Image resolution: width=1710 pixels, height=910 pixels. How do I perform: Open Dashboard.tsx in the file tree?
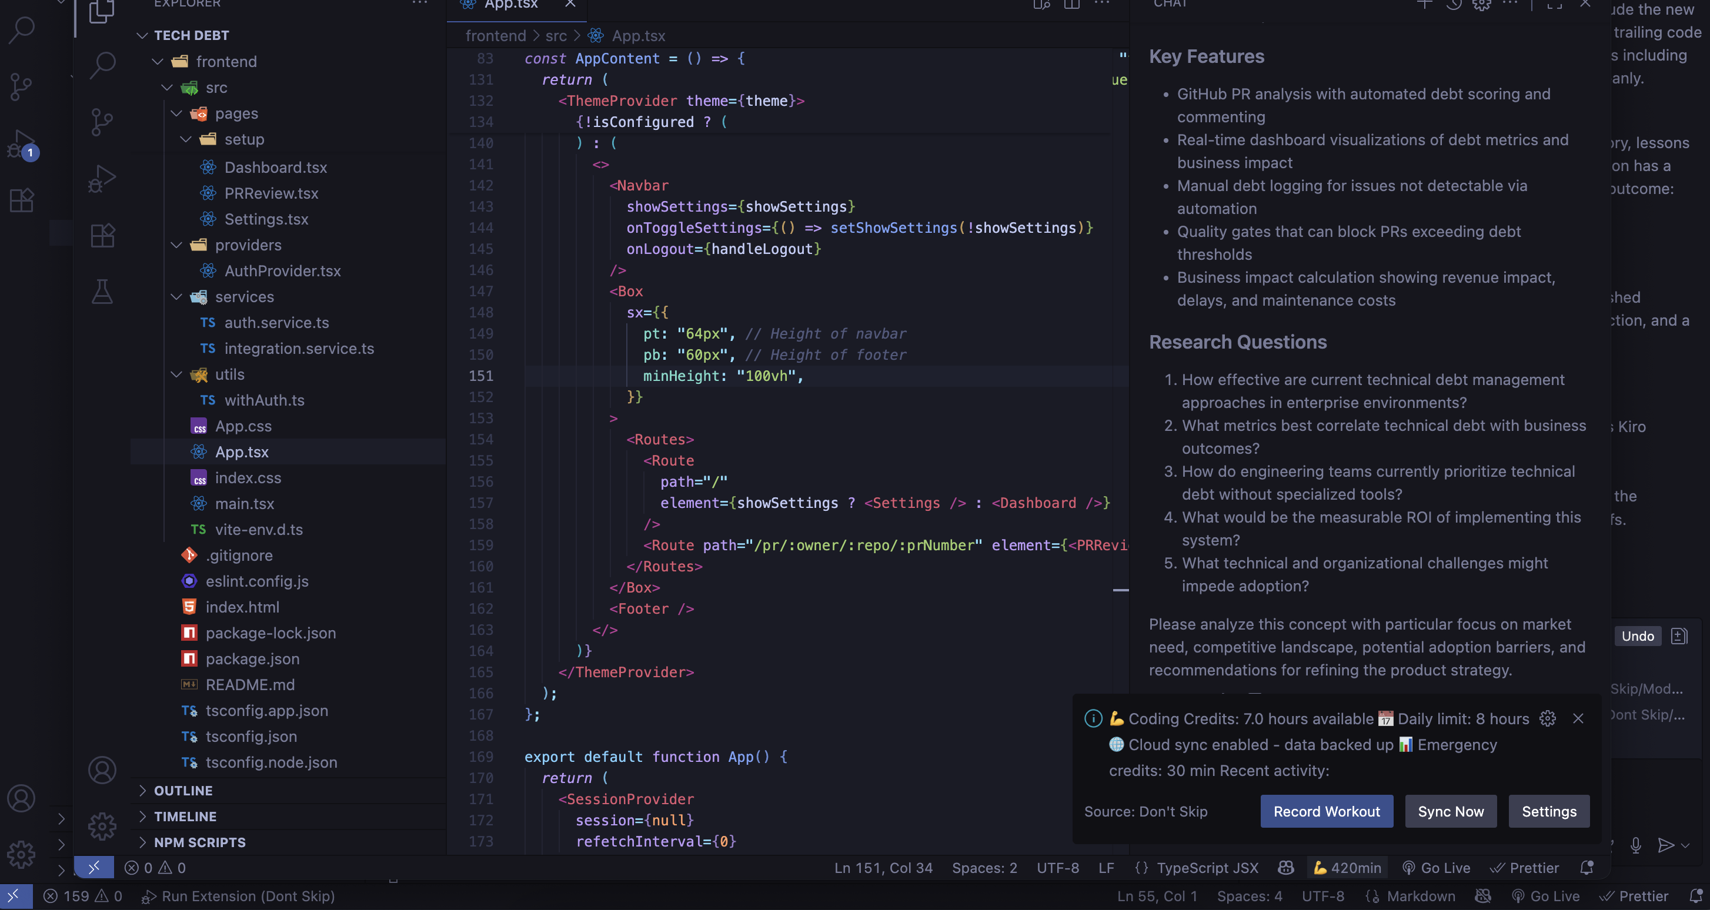point(275,168)
